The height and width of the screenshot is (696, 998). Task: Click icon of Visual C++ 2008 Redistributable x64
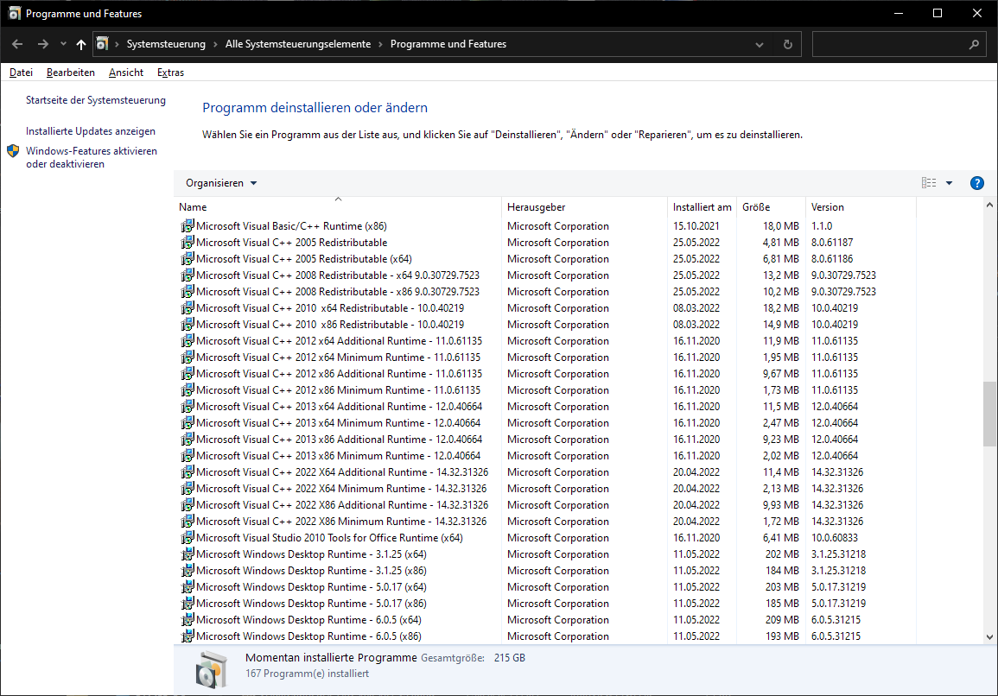[188, 275]
